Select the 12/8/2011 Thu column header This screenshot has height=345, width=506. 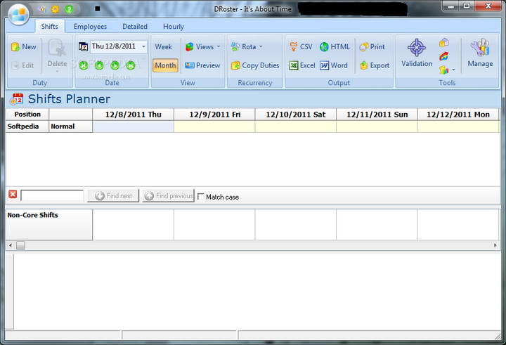click(x=134, y=115)
